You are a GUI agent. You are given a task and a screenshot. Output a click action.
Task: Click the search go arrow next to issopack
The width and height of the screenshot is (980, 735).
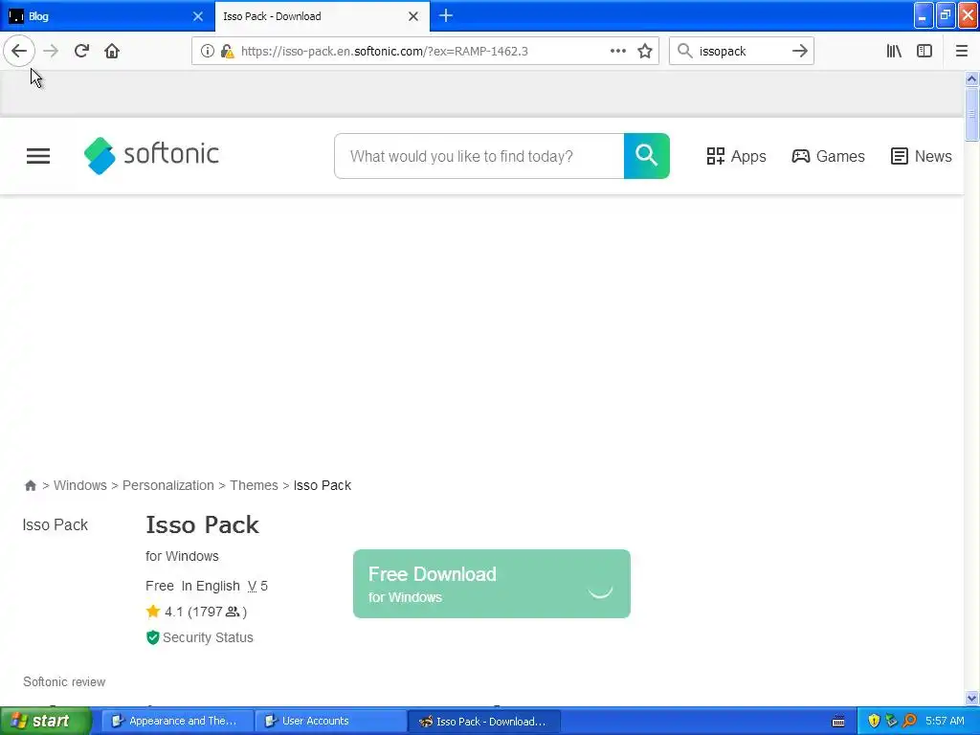[x=800, y=52]
